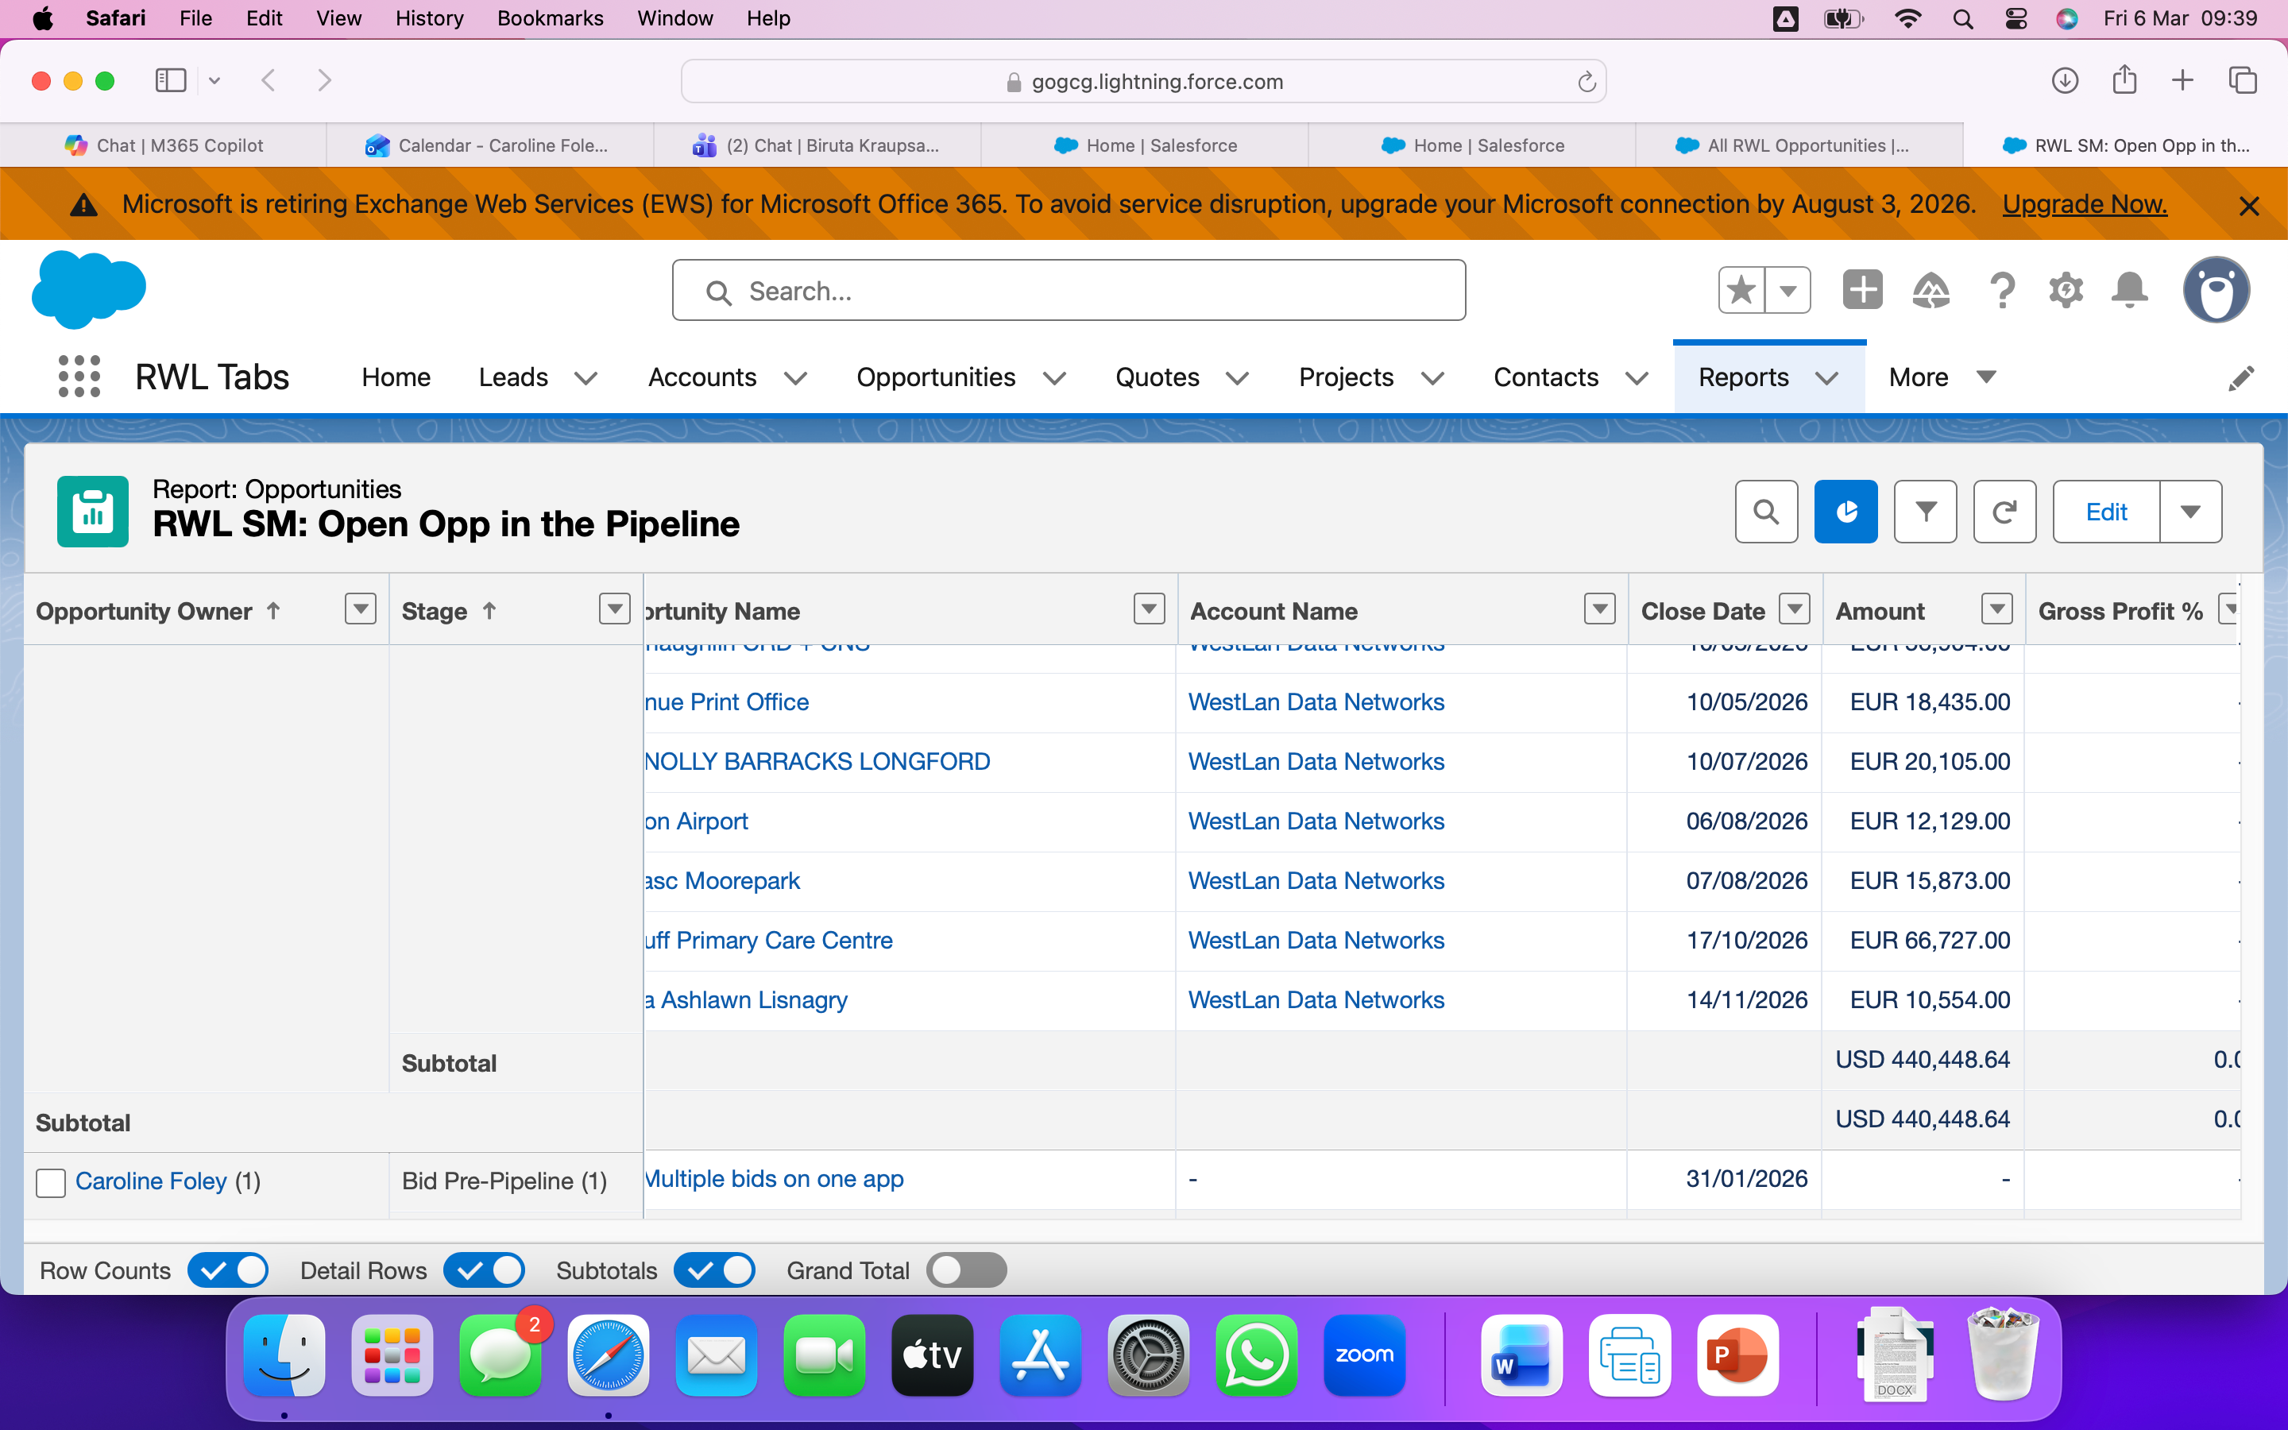Open the notifications bell

[x=2129, y=290]
